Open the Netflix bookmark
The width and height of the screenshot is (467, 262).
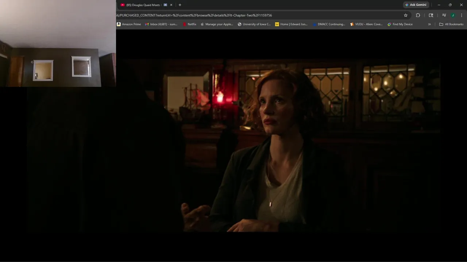[189, 24]
